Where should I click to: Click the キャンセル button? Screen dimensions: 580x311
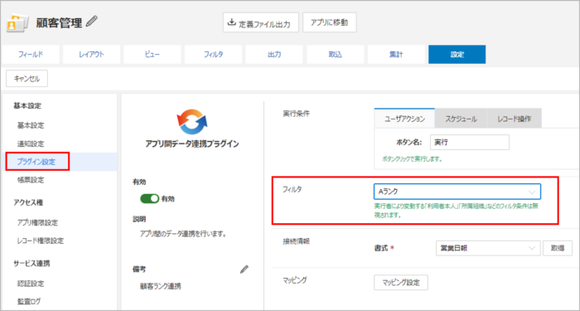[27, 79]
